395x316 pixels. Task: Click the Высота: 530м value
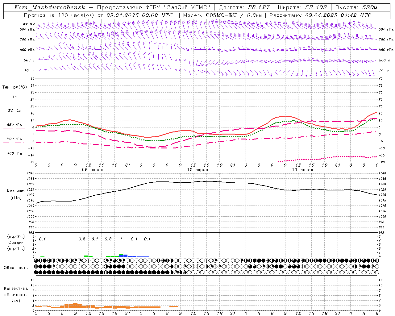356,7
